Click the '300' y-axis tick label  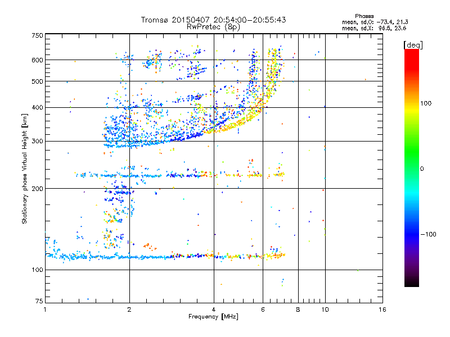(38, 141)
